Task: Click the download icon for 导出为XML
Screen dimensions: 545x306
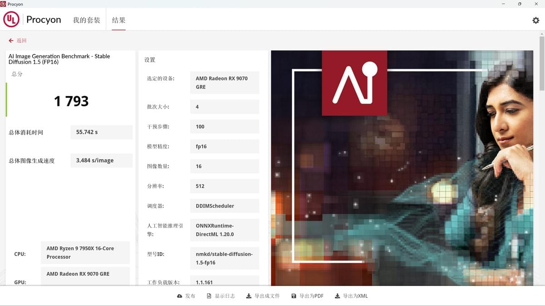Action: [337, 296]
